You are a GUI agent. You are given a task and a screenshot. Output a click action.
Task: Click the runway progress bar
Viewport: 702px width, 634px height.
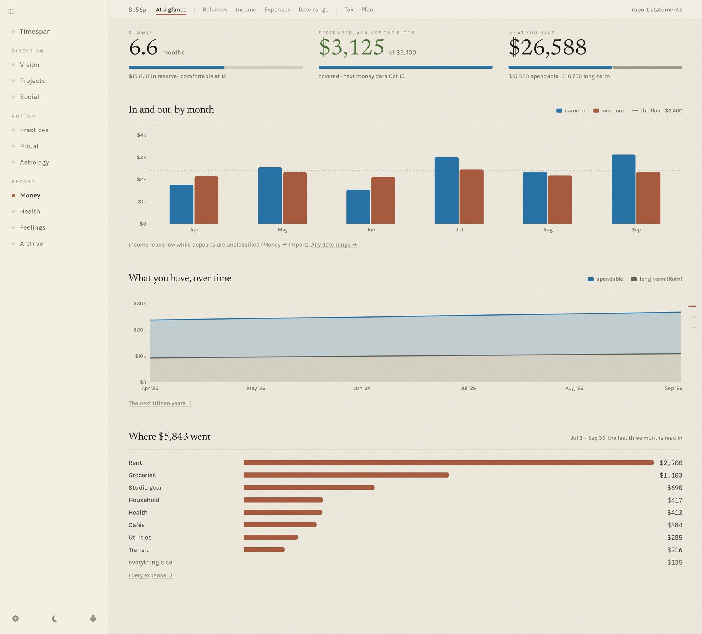point(216,67)
